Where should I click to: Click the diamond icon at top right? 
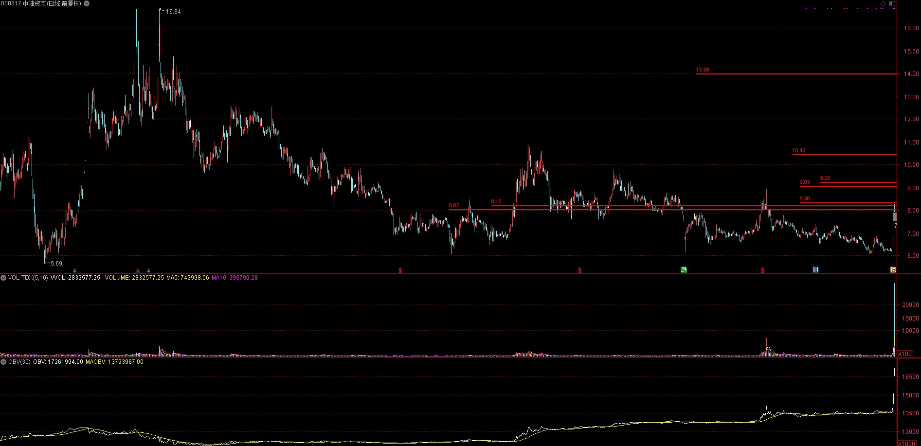tap(884, 3)
